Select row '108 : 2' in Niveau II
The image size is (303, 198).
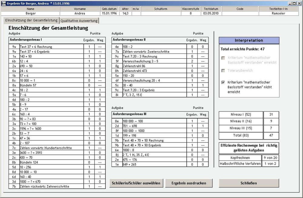point(160,47)
